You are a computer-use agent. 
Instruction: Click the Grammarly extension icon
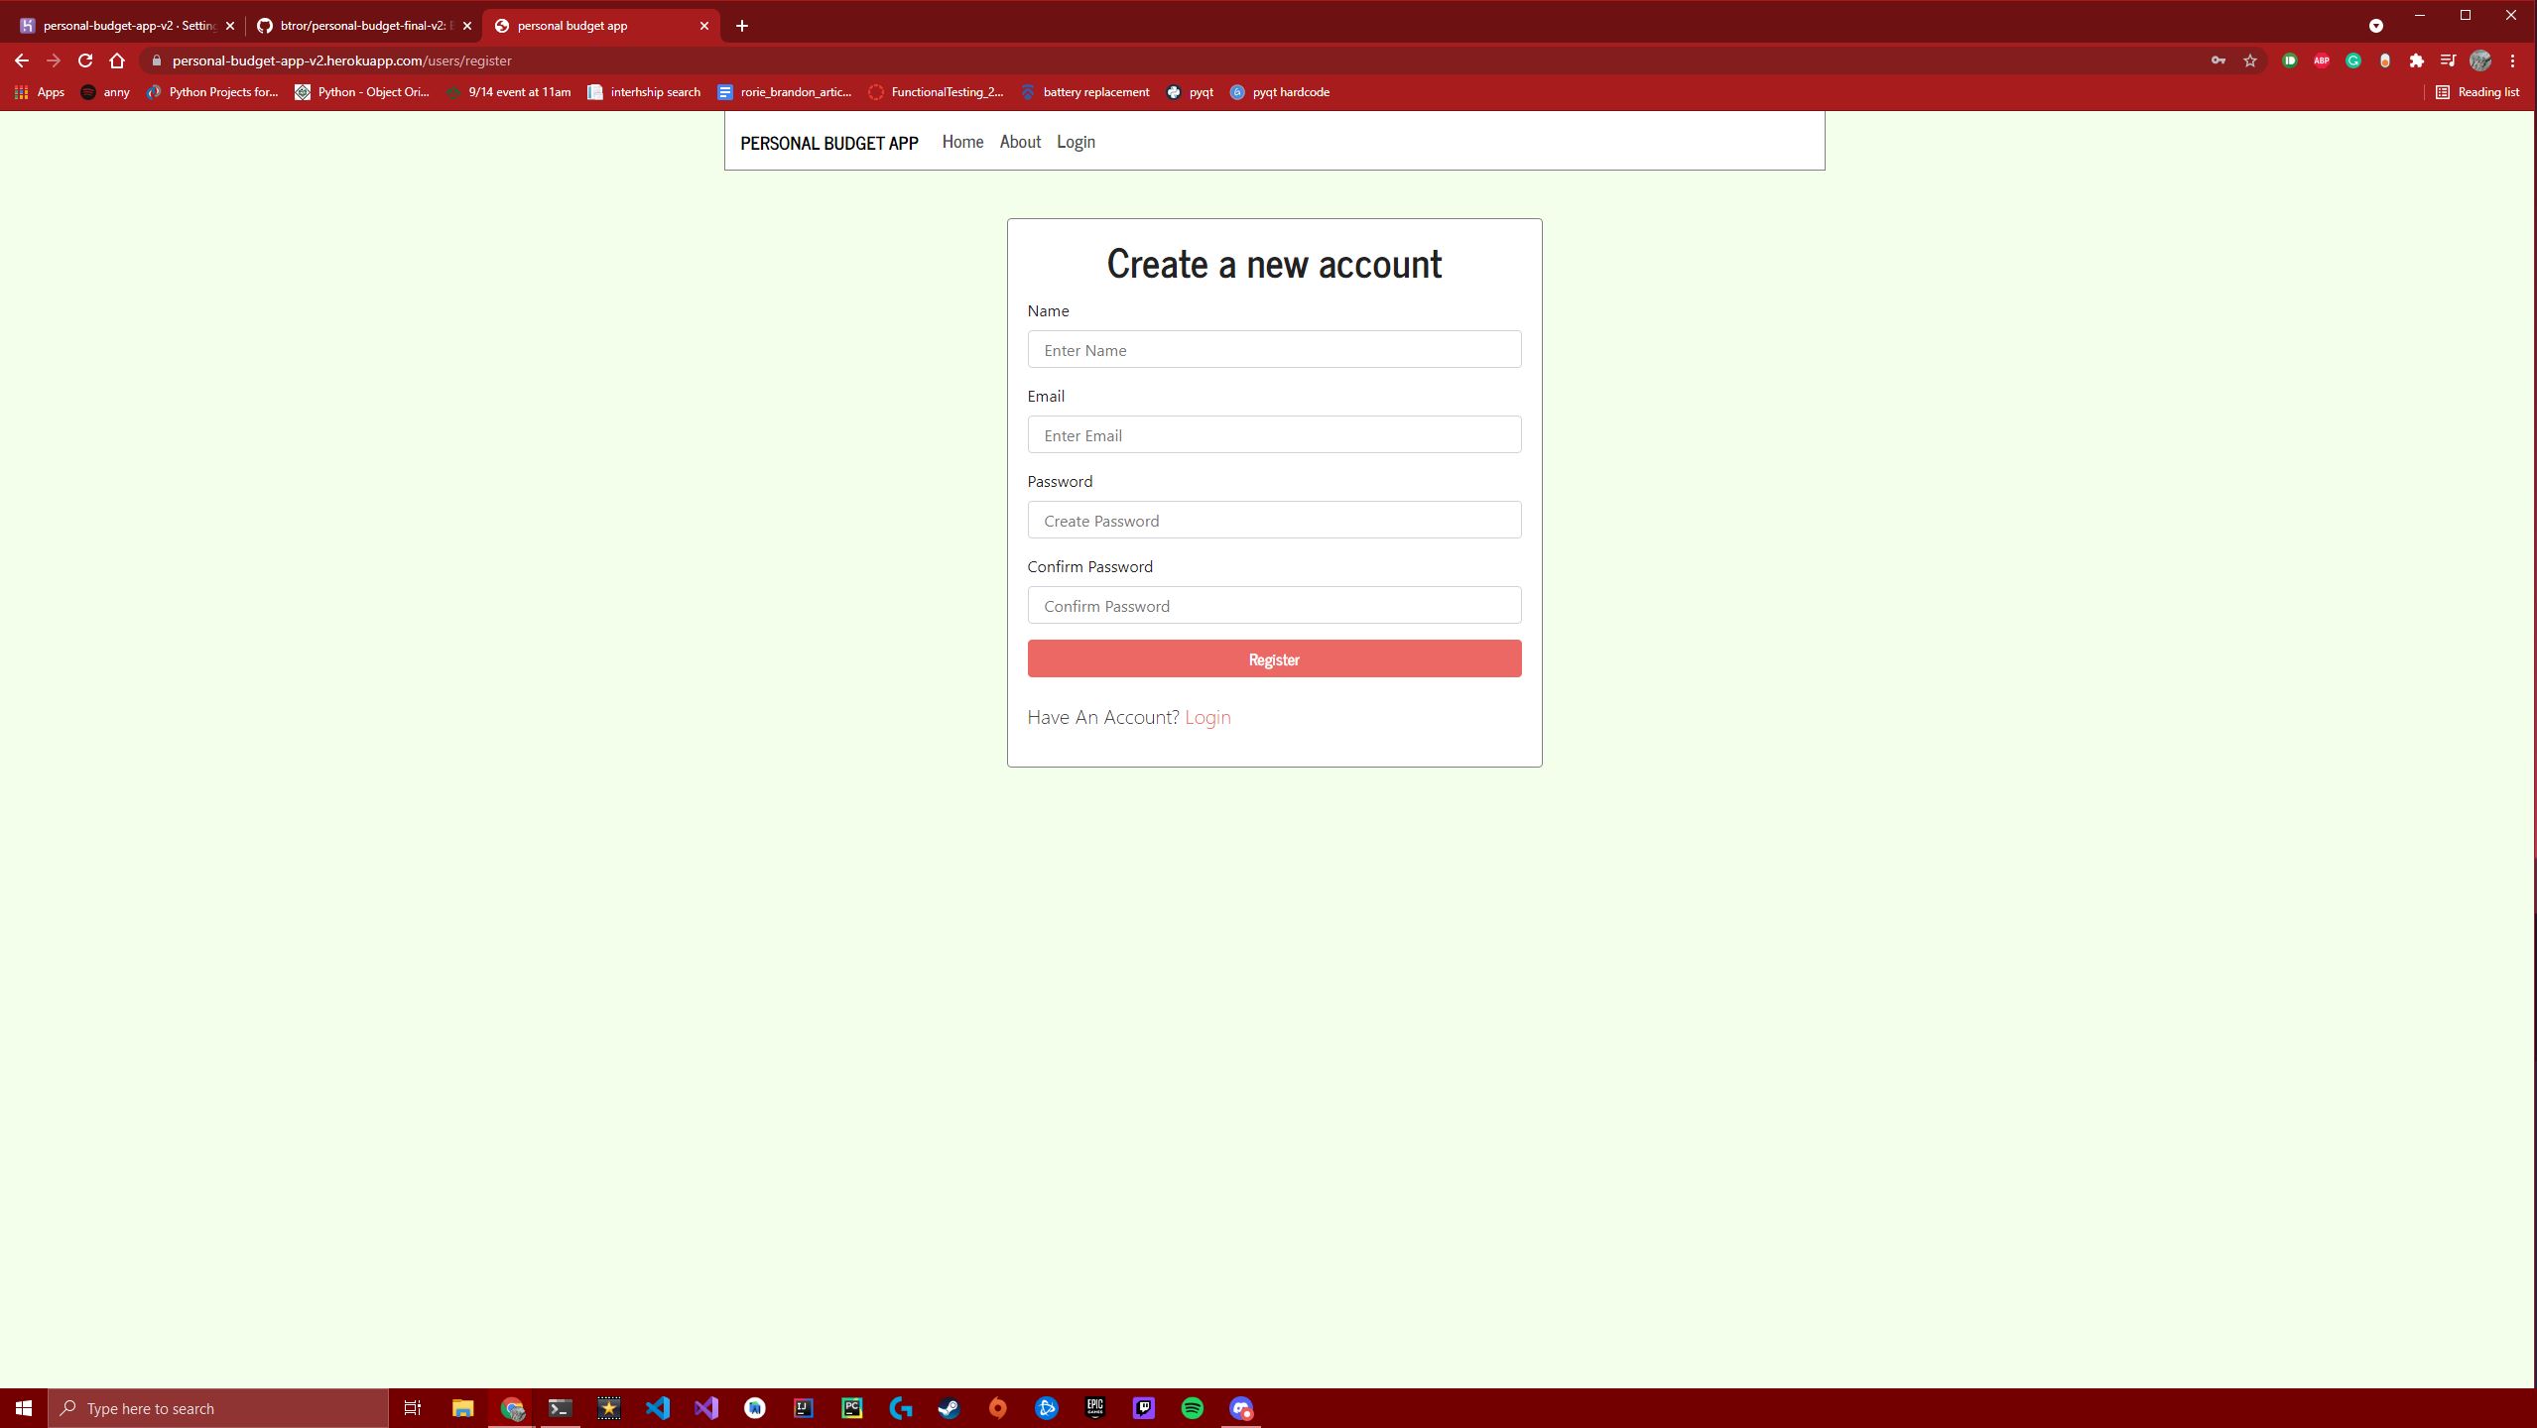click(2352, 60)
